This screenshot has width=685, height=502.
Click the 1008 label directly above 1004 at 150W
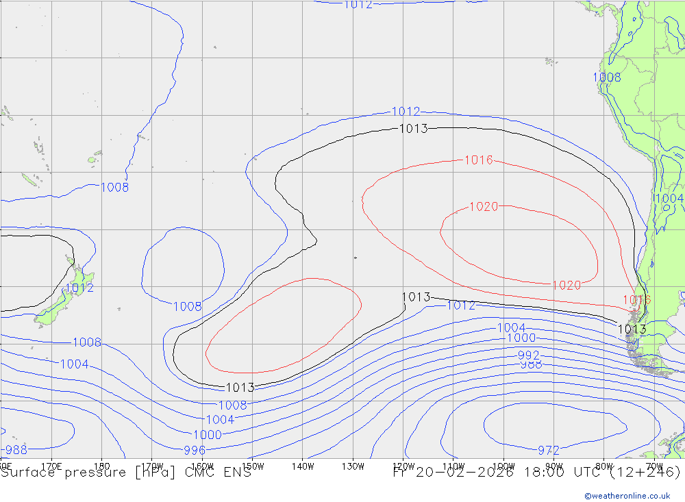[x=233, y=405]
